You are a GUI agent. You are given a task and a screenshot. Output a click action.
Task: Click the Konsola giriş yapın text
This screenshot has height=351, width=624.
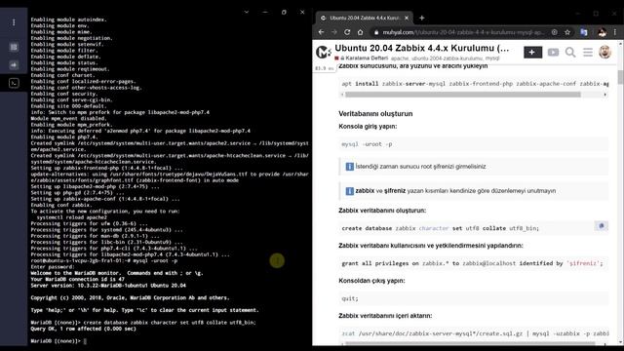coord(368,127)
